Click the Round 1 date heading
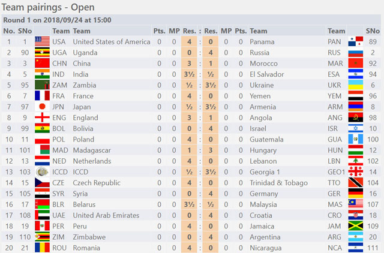384x253 pixels. (x=57, y=20)
